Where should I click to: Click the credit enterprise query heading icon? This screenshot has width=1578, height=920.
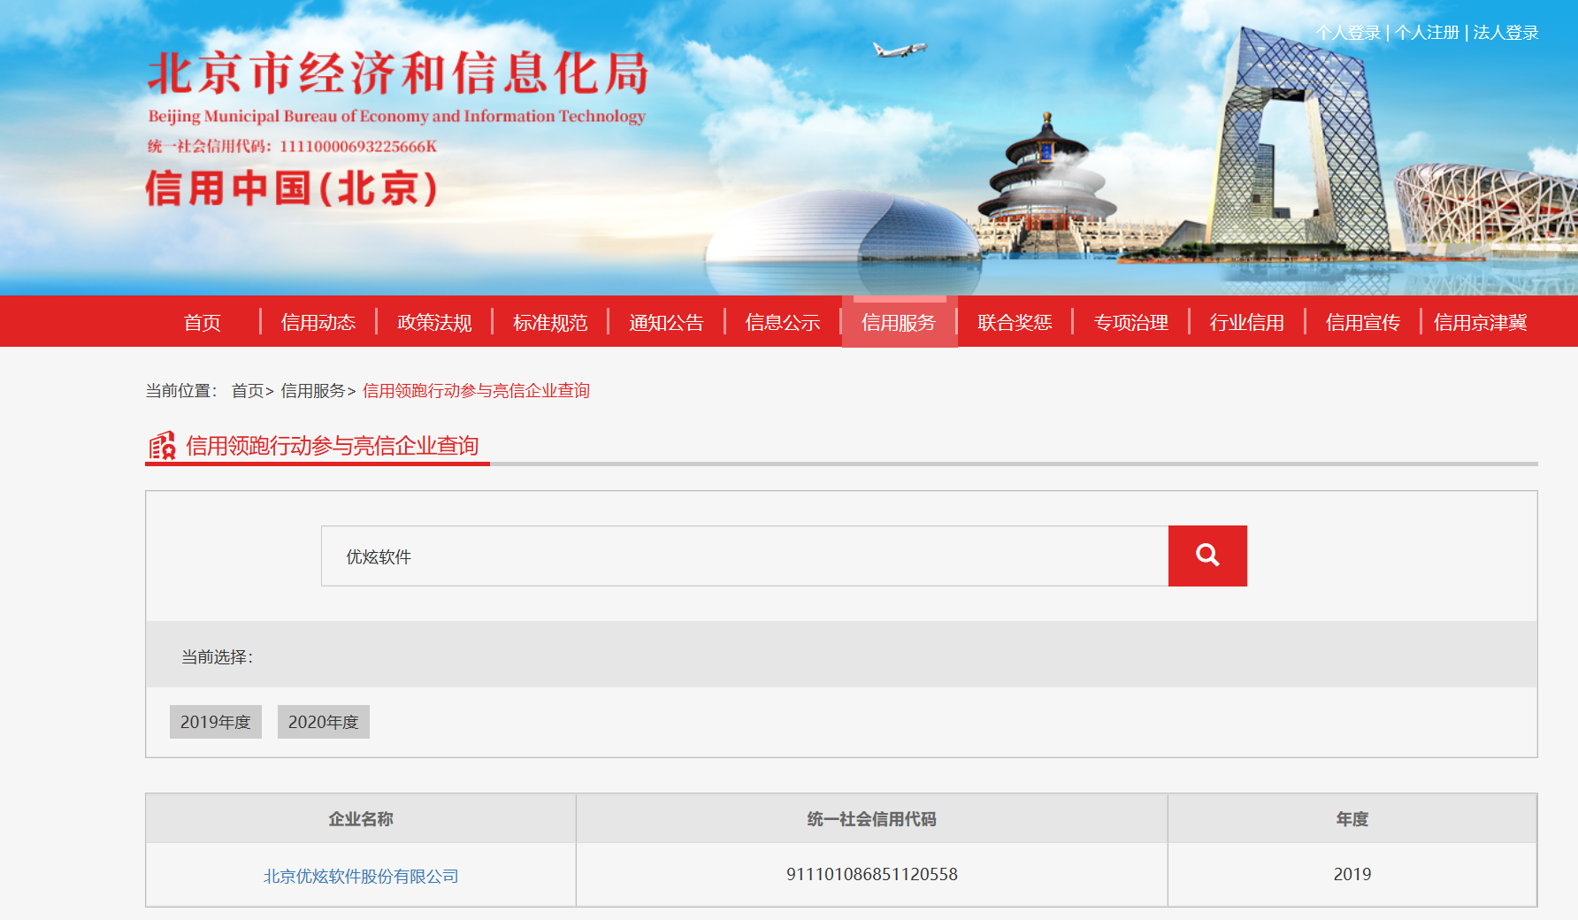[162, 446]
